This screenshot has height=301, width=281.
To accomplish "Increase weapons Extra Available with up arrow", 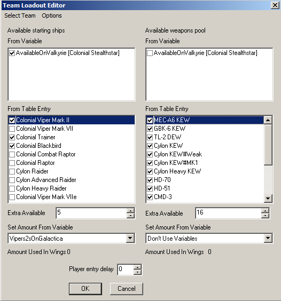I will 265,211.
